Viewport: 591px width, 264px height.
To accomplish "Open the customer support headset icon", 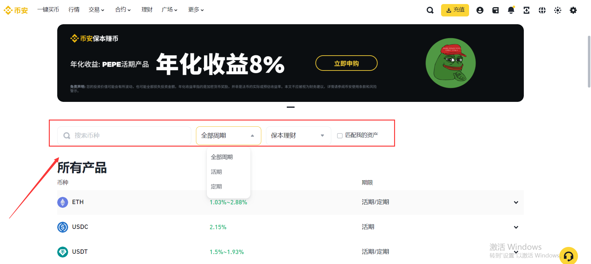I will click(568, 256).
